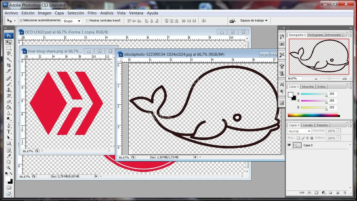The height and width of the screenshot is (201, 357).
Task: Open the Go to Bridge icon
Action: pos(232,21)
